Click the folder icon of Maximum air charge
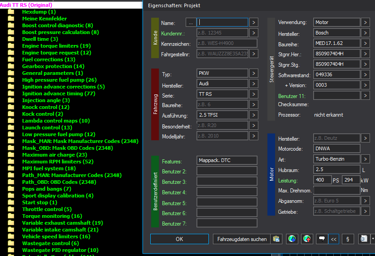The image size is (375, 256). click(x=11, y=155)
